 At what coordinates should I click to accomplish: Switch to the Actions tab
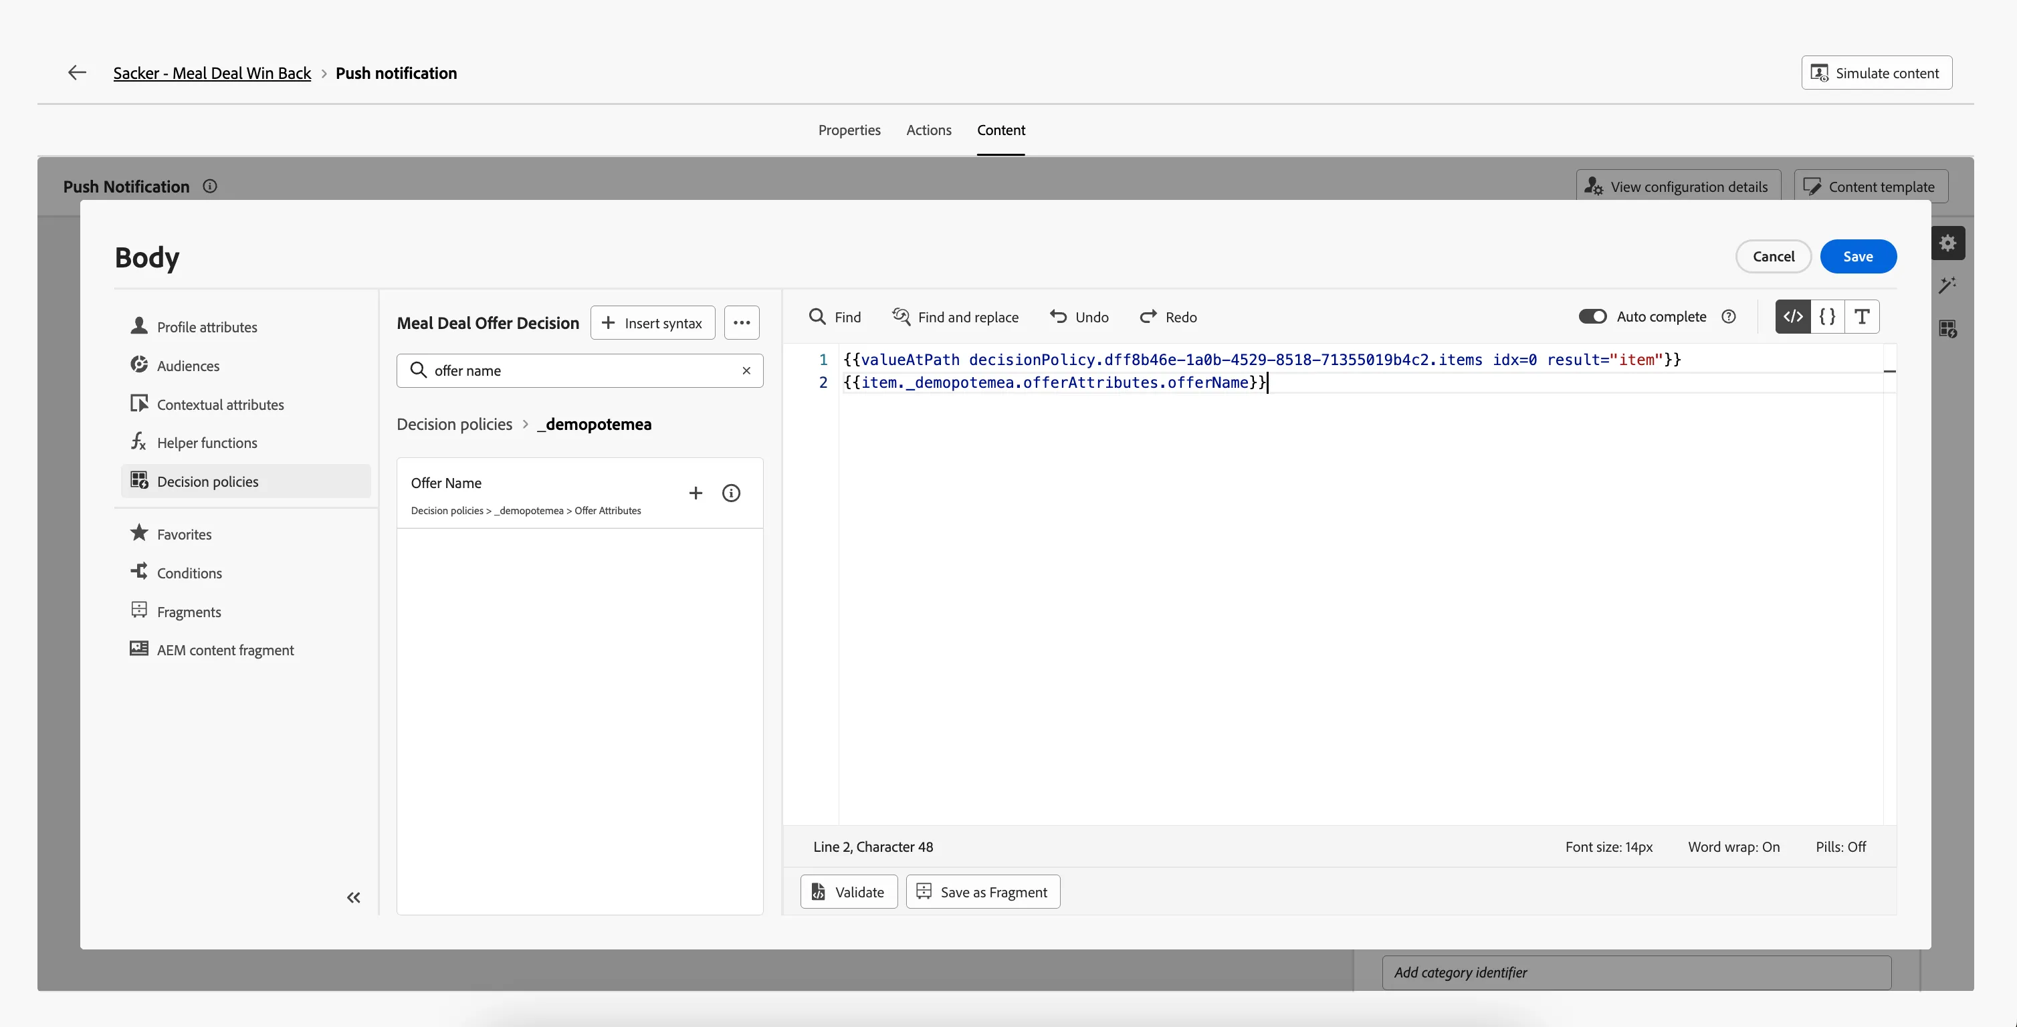pyautogui.click(x=929, y=130)
